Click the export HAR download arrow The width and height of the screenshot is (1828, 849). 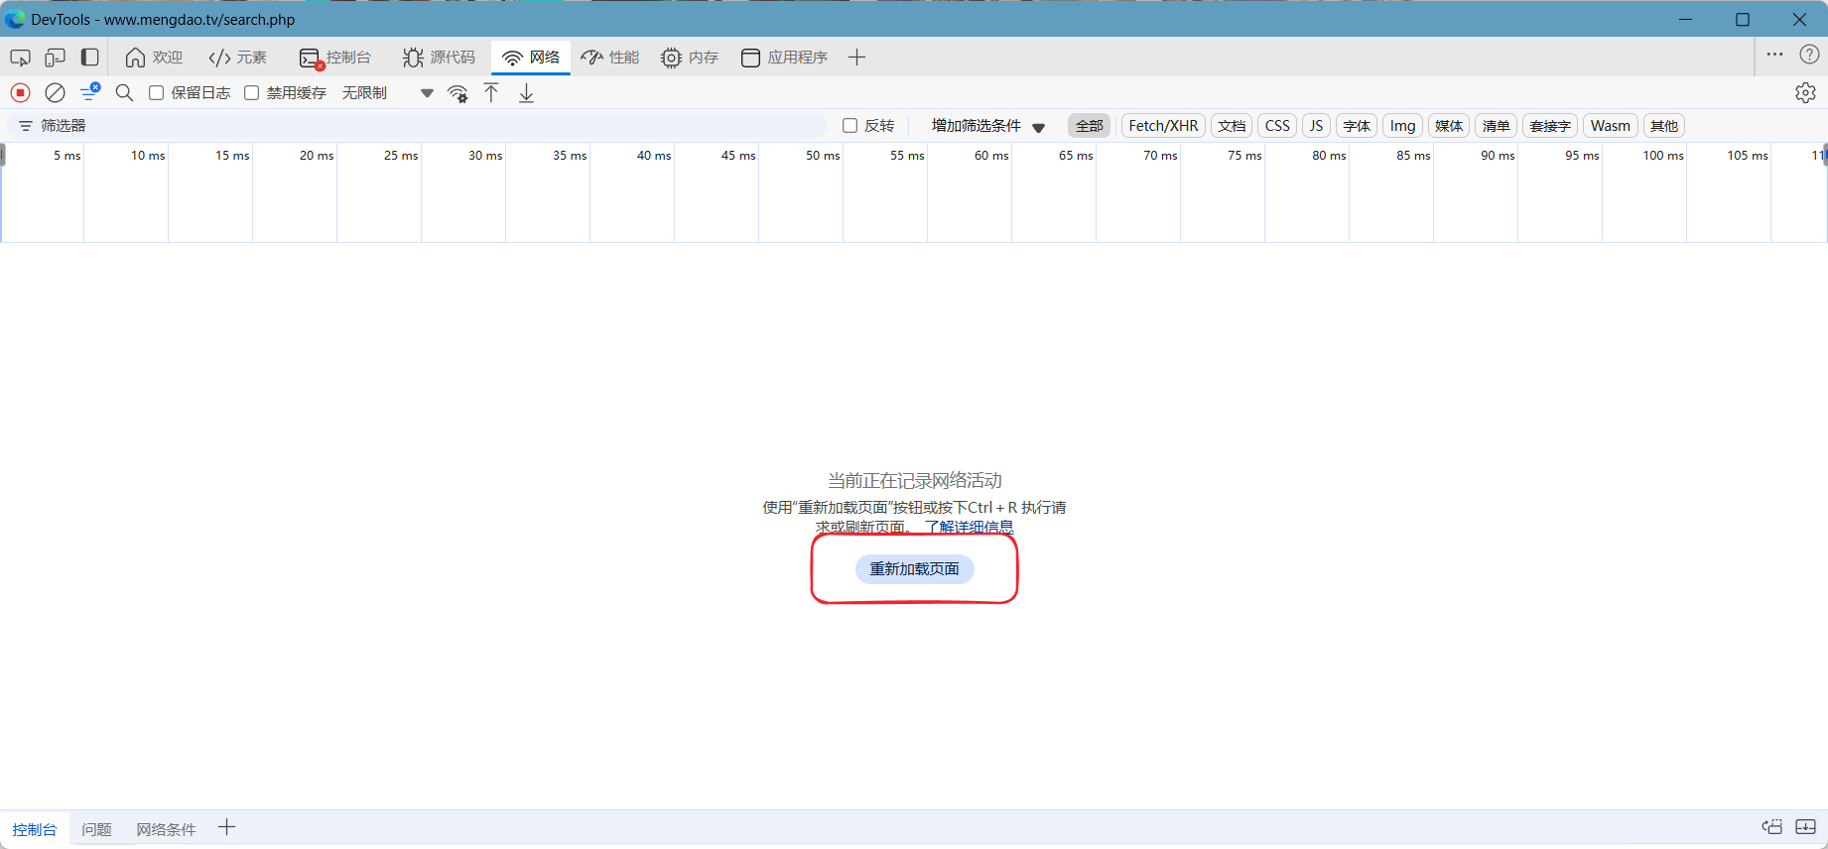point(526,93)
